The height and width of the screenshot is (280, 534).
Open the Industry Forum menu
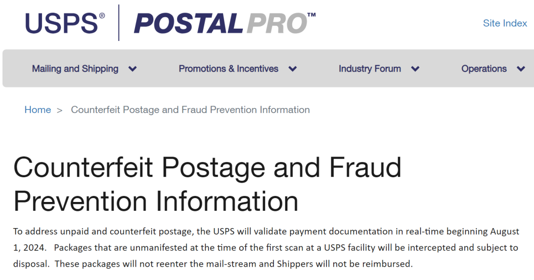point(369,69)
